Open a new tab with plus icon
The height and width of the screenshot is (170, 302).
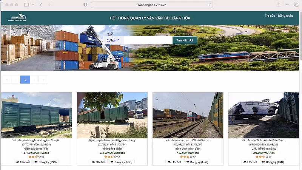287,5
